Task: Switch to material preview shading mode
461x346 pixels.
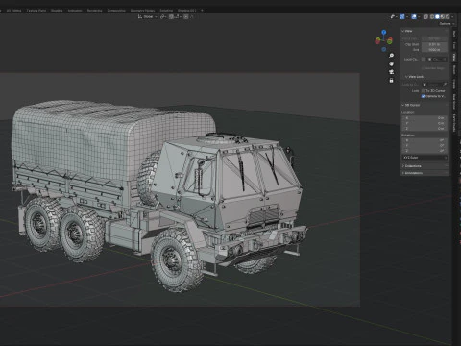Action: point(443,17)
